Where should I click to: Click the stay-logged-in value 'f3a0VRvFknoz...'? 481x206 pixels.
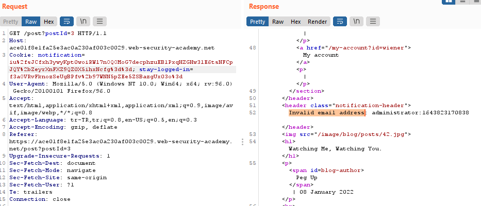click(x=96, y=76)
